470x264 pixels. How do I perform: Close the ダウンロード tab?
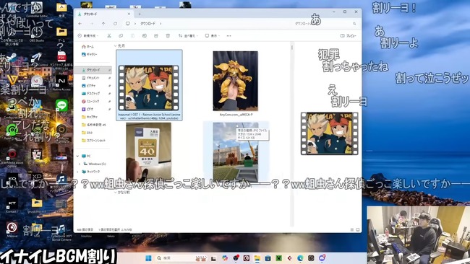click(x=129, y=14)
